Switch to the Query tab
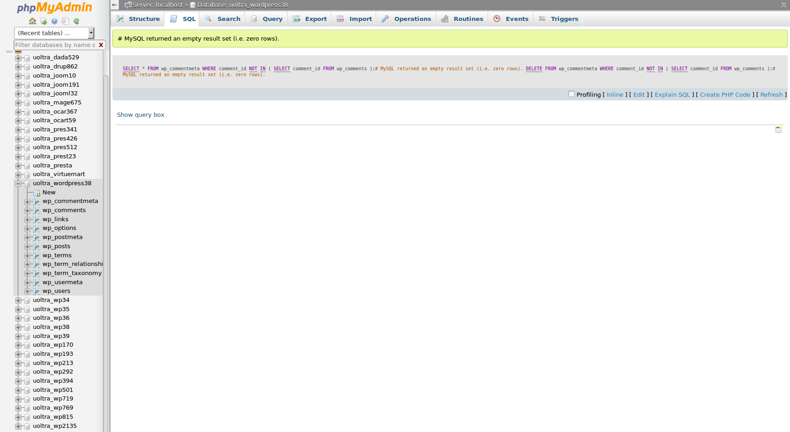790x432 pixels. click(x=266, y=19)
